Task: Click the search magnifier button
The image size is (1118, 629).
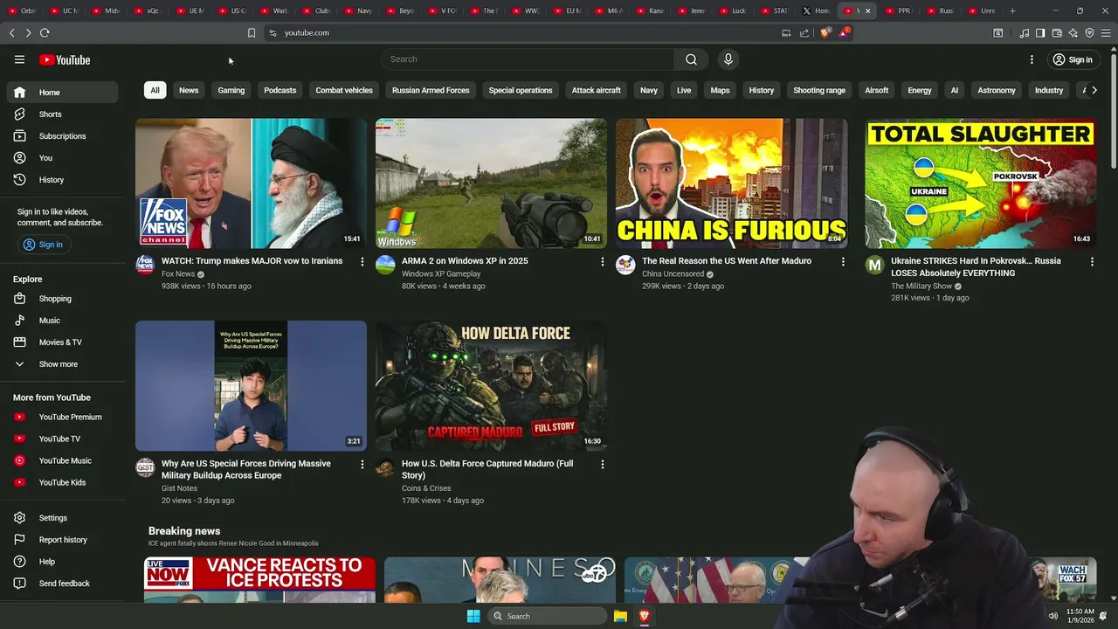Action: click(x=691, y=59)
